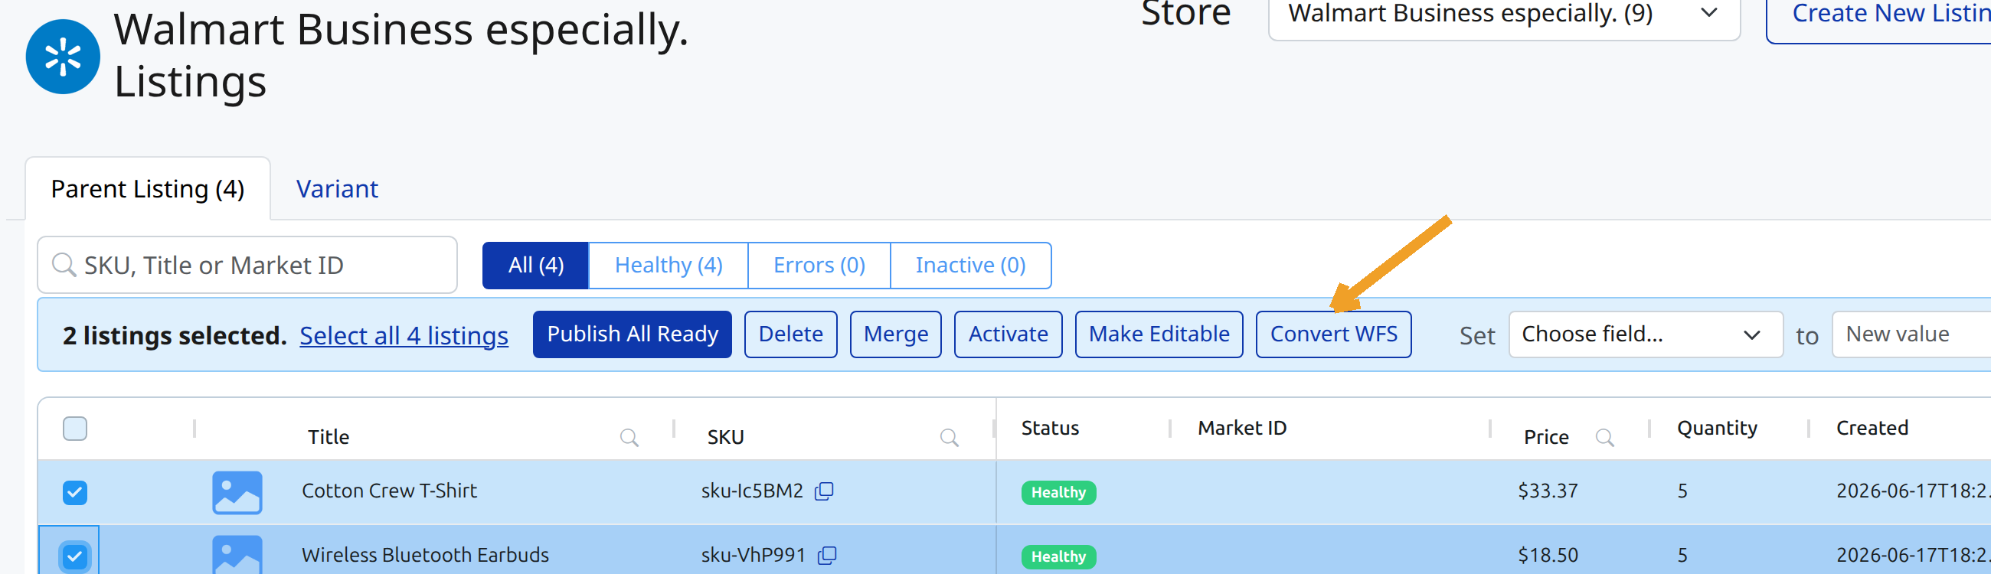The image size is (1991, 574).
Task: Copy SKU sku-Ic5BM2 with copy icon
Action: click(x=824, y=491)
